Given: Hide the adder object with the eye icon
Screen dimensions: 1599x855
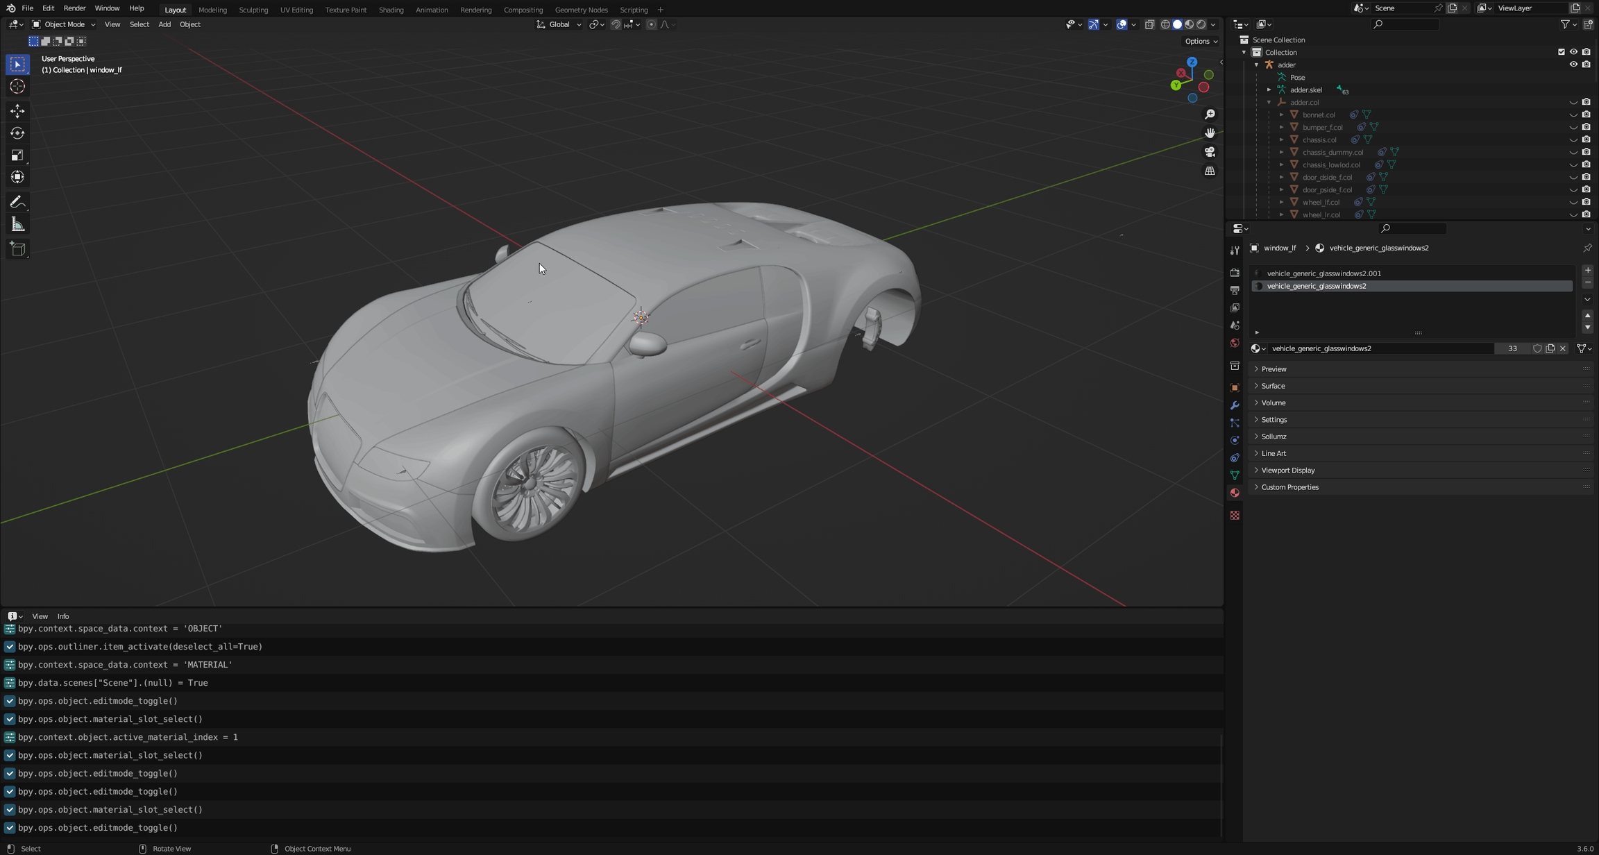Looking at the screenshot, I should point(1573,65).
